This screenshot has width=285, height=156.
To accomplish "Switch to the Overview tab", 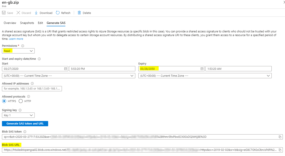I will tap(10, 23).
